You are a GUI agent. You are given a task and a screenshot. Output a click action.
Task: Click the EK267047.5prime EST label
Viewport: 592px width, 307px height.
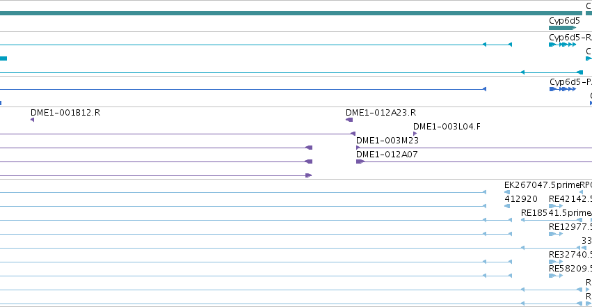click(x=542, y=185)
